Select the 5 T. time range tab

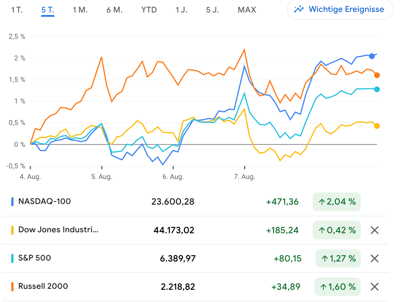(x=48, y=10)
